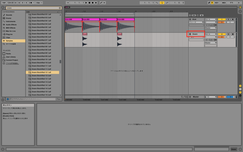Click Snare track orange volume slider

click(x=222, y=37)
